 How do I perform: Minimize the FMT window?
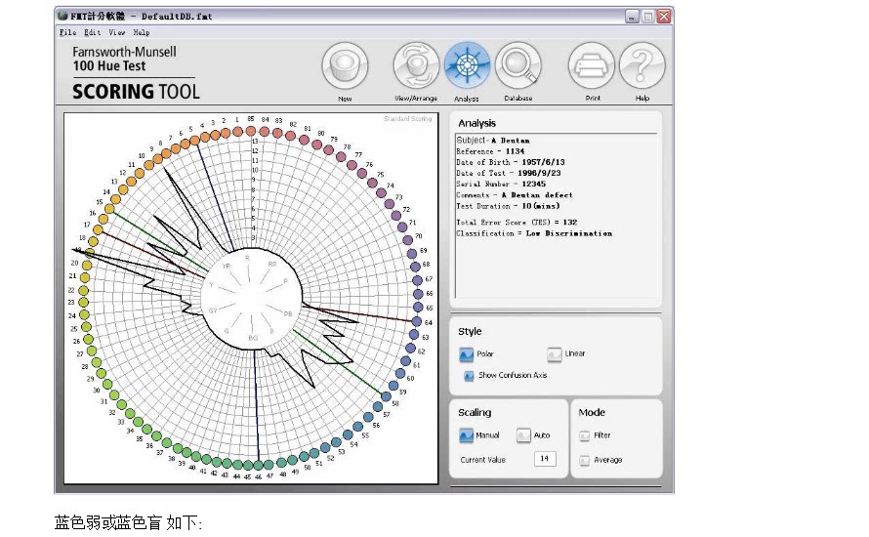[632, 17]
